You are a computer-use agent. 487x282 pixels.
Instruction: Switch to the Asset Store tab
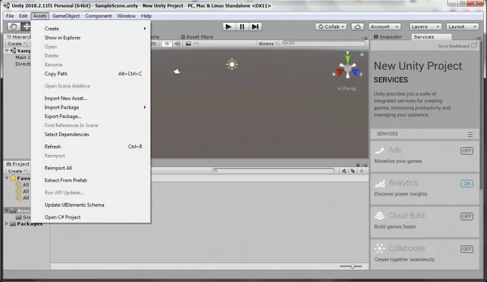point(197,36)
